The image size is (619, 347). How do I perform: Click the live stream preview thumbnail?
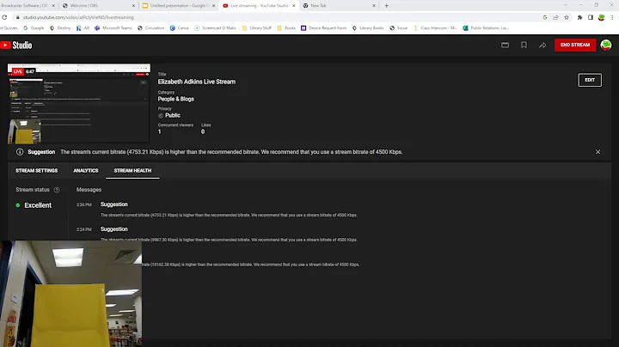[x=79, y=103]
